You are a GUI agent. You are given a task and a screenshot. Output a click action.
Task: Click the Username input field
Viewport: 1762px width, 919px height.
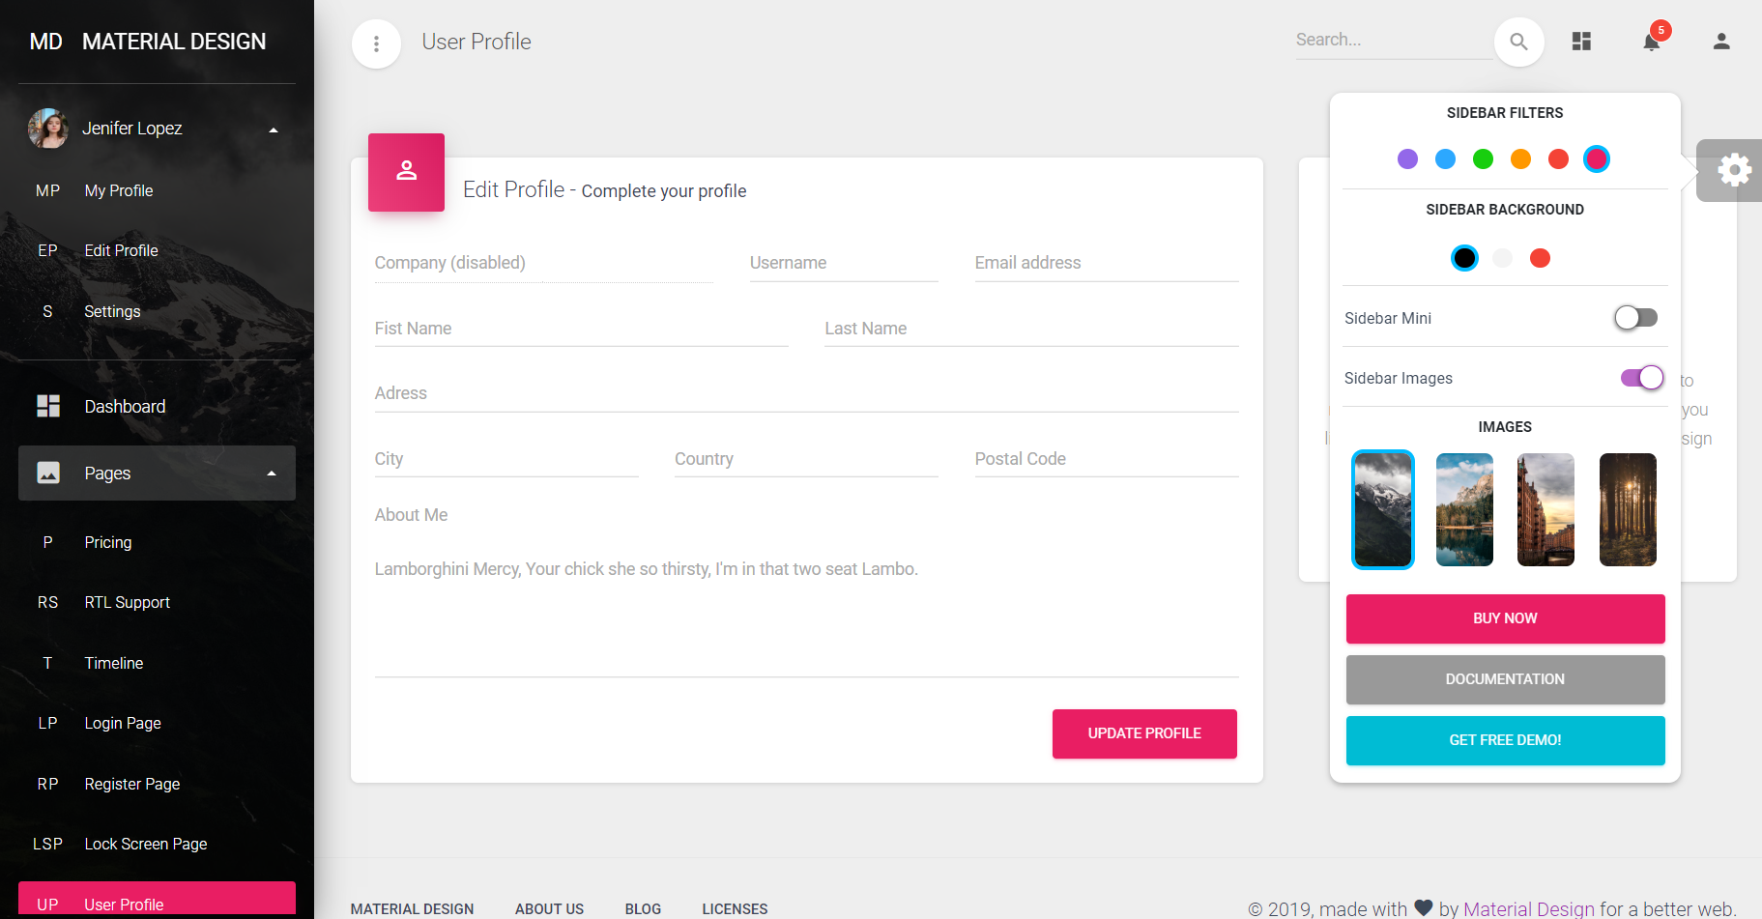[x=843, y=263]
